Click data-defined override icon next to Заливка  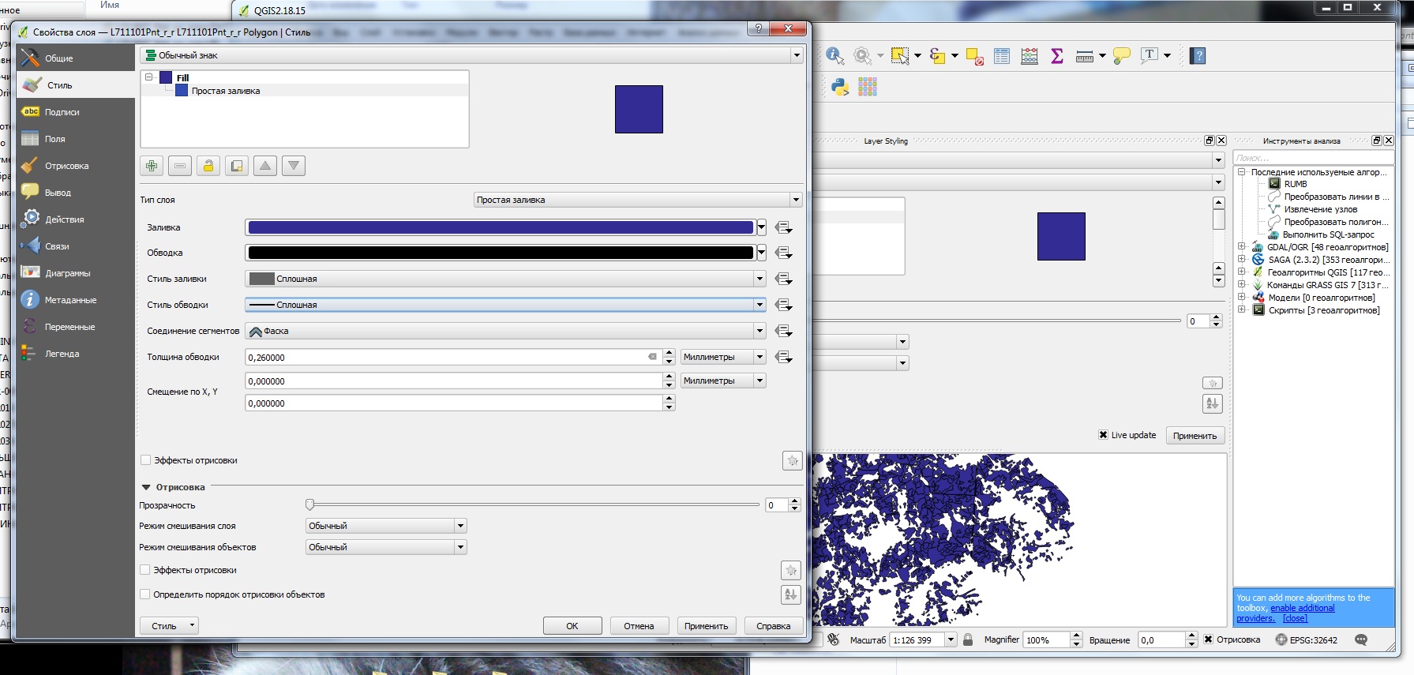coord(783,227)
